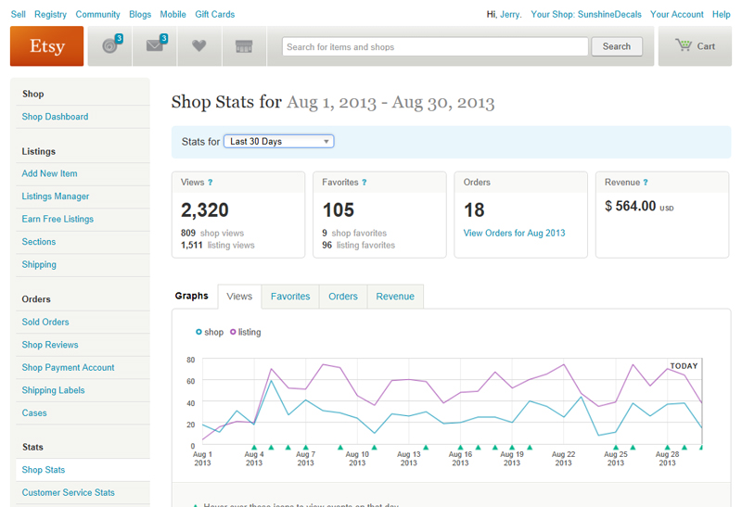Toggle the listing series in the legend
This screenshot has height=507, width=742.
[x=245, y=332]
